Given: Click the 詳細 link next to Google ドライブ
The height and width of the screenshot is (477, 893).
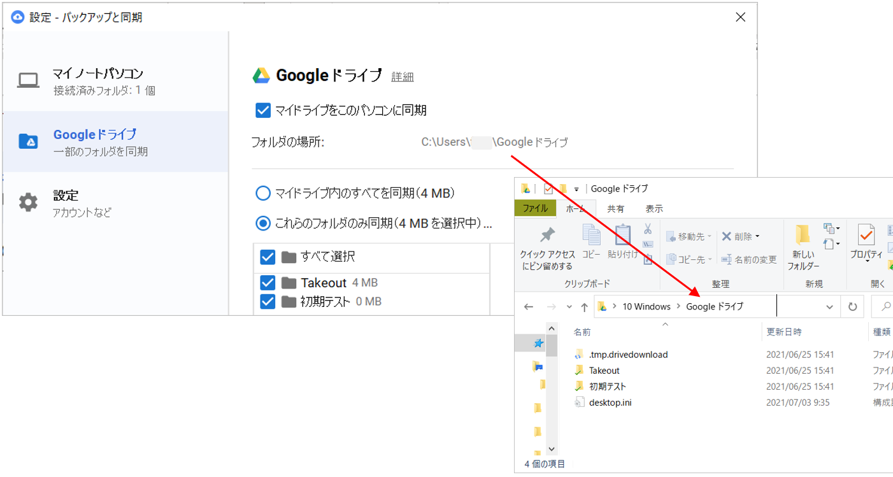Looking at the screenshot, I should 403,76.
